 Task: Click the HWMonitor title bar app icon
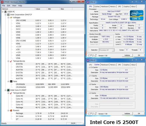2,2
